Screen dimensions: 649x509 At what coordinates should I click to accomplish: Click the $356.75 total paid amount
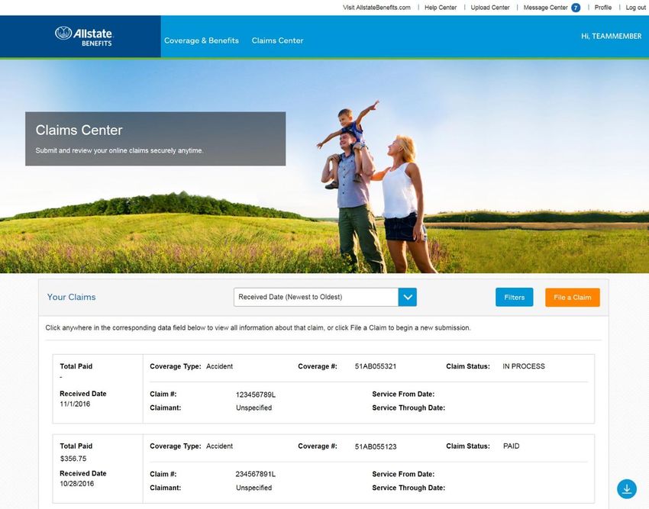click(73, 459)
